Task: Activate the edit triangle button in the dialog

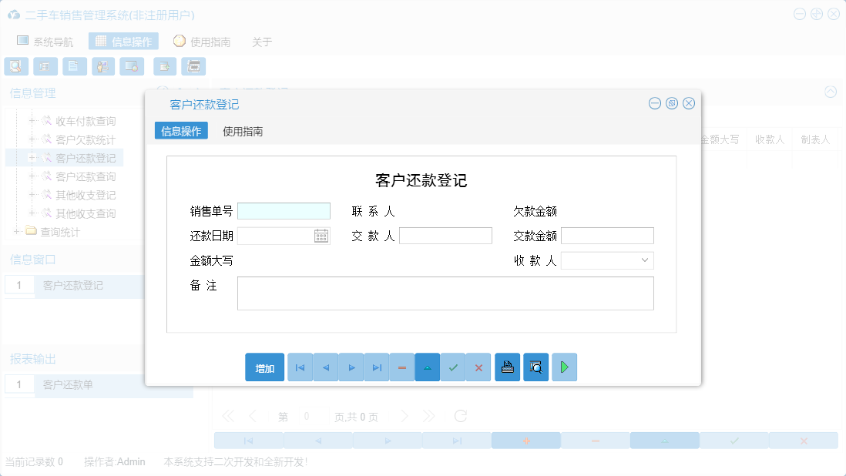Action: click(x=428, y=367)
